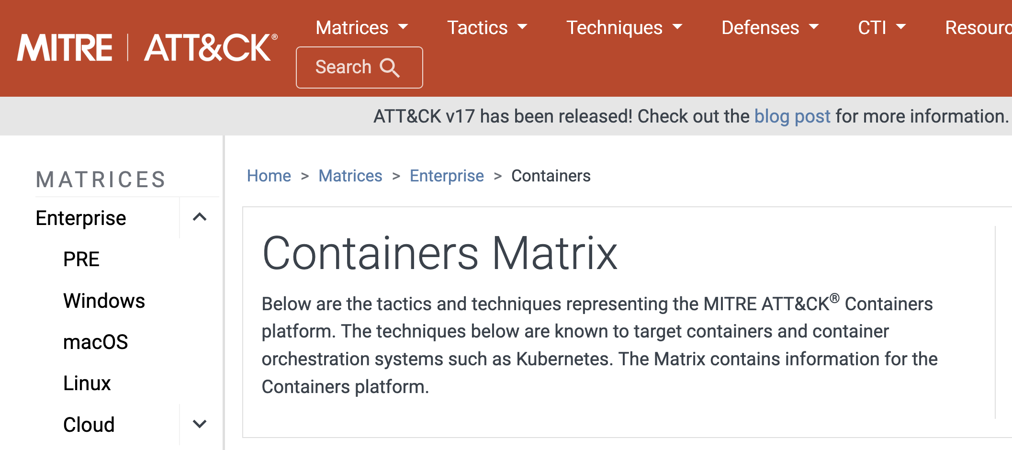Viewport: 1012px width, 450px height.
Task: Open the Tactics dropdown menu
Action: click(x=487, y=27)
